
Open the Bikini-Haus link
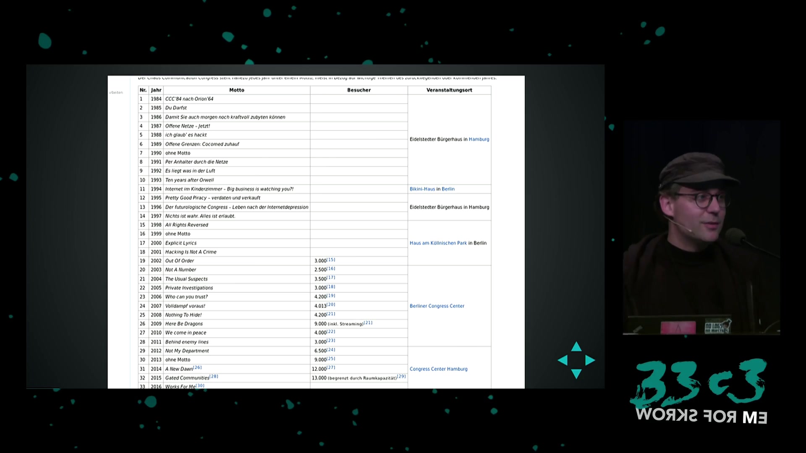[422, 189]
